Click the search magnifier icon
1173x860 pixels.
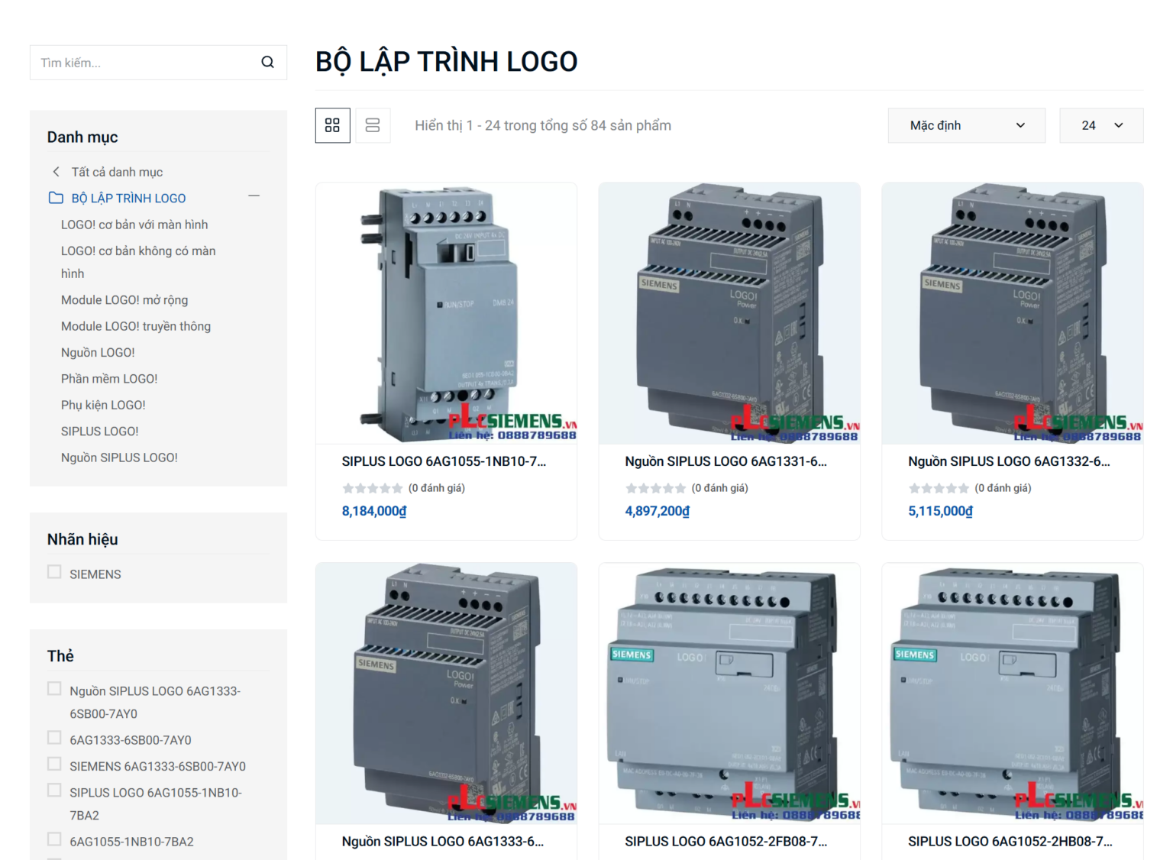point(267,63)
